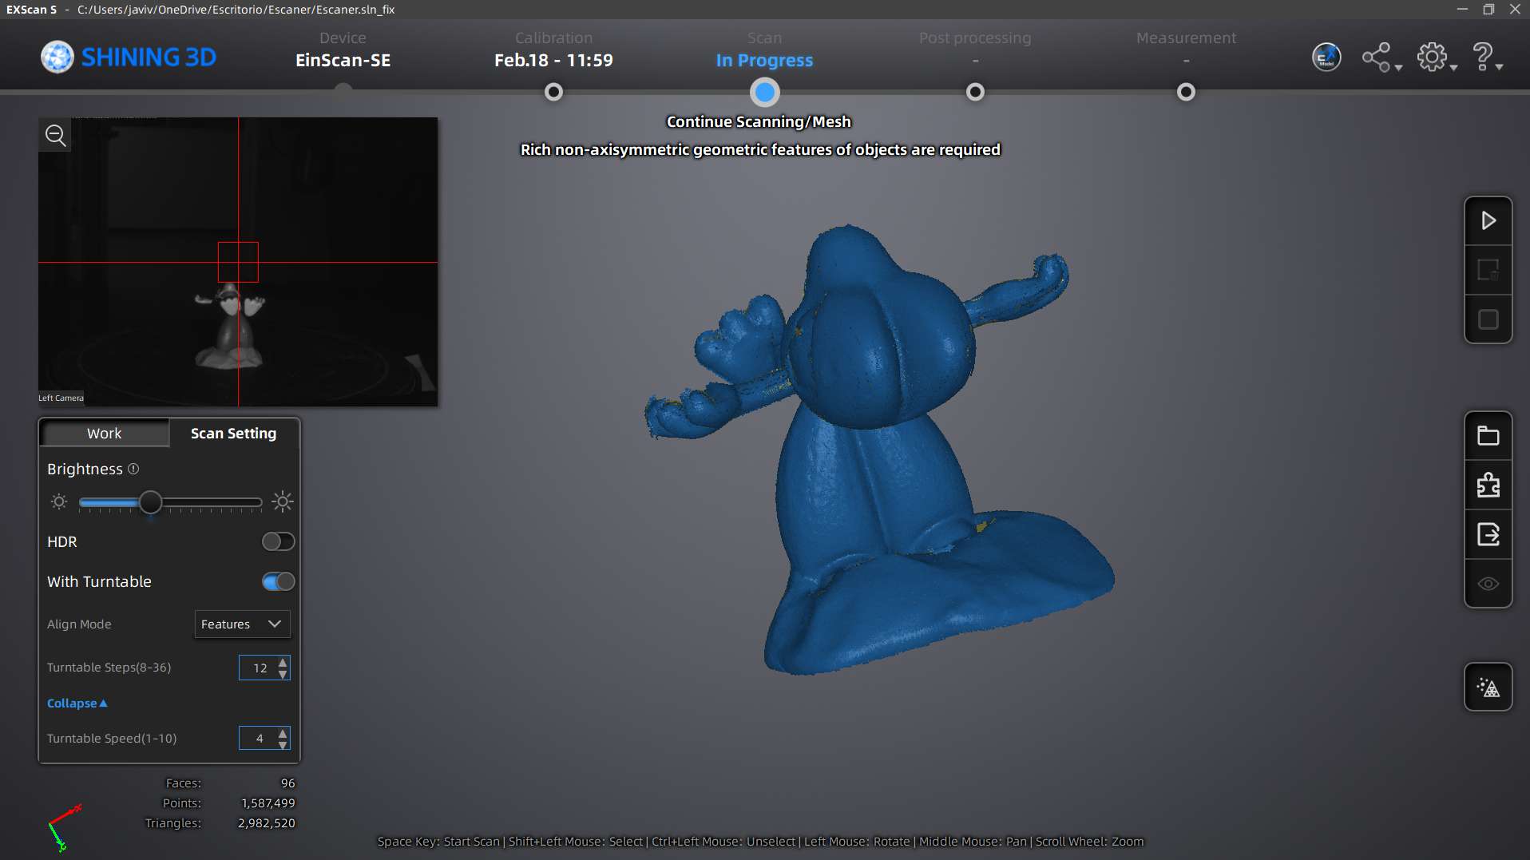
Task: Toggle the With Turntable switch
Action: click(278, 581)
